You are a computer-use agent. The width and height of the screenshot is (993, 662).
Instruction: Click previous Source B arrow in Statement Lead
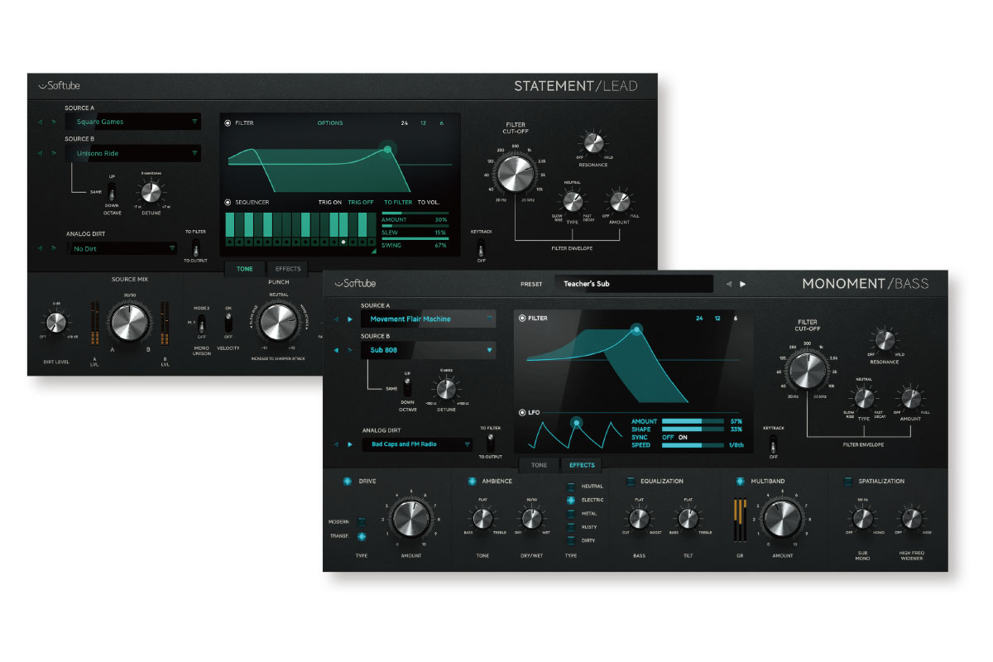[39, 153]
